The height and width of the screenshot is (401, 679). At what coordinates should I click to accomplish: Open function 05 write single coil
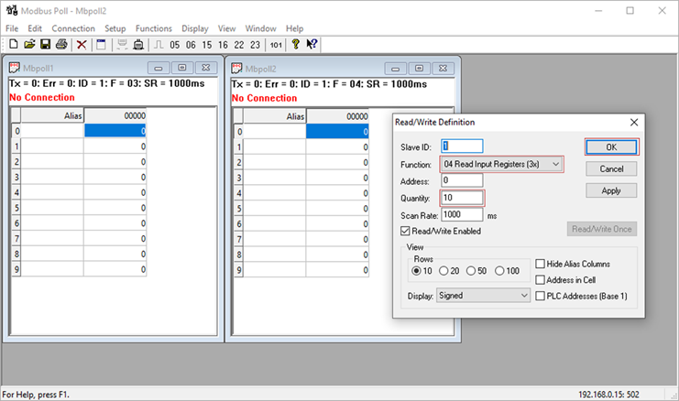[x=174, y=45]
